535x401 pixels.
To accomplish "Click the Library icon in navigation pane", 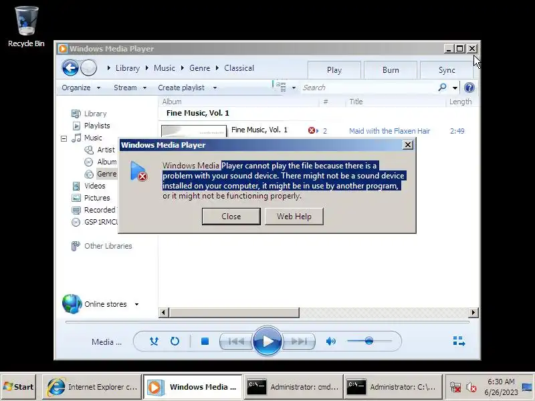I will (x=76, y=114).
